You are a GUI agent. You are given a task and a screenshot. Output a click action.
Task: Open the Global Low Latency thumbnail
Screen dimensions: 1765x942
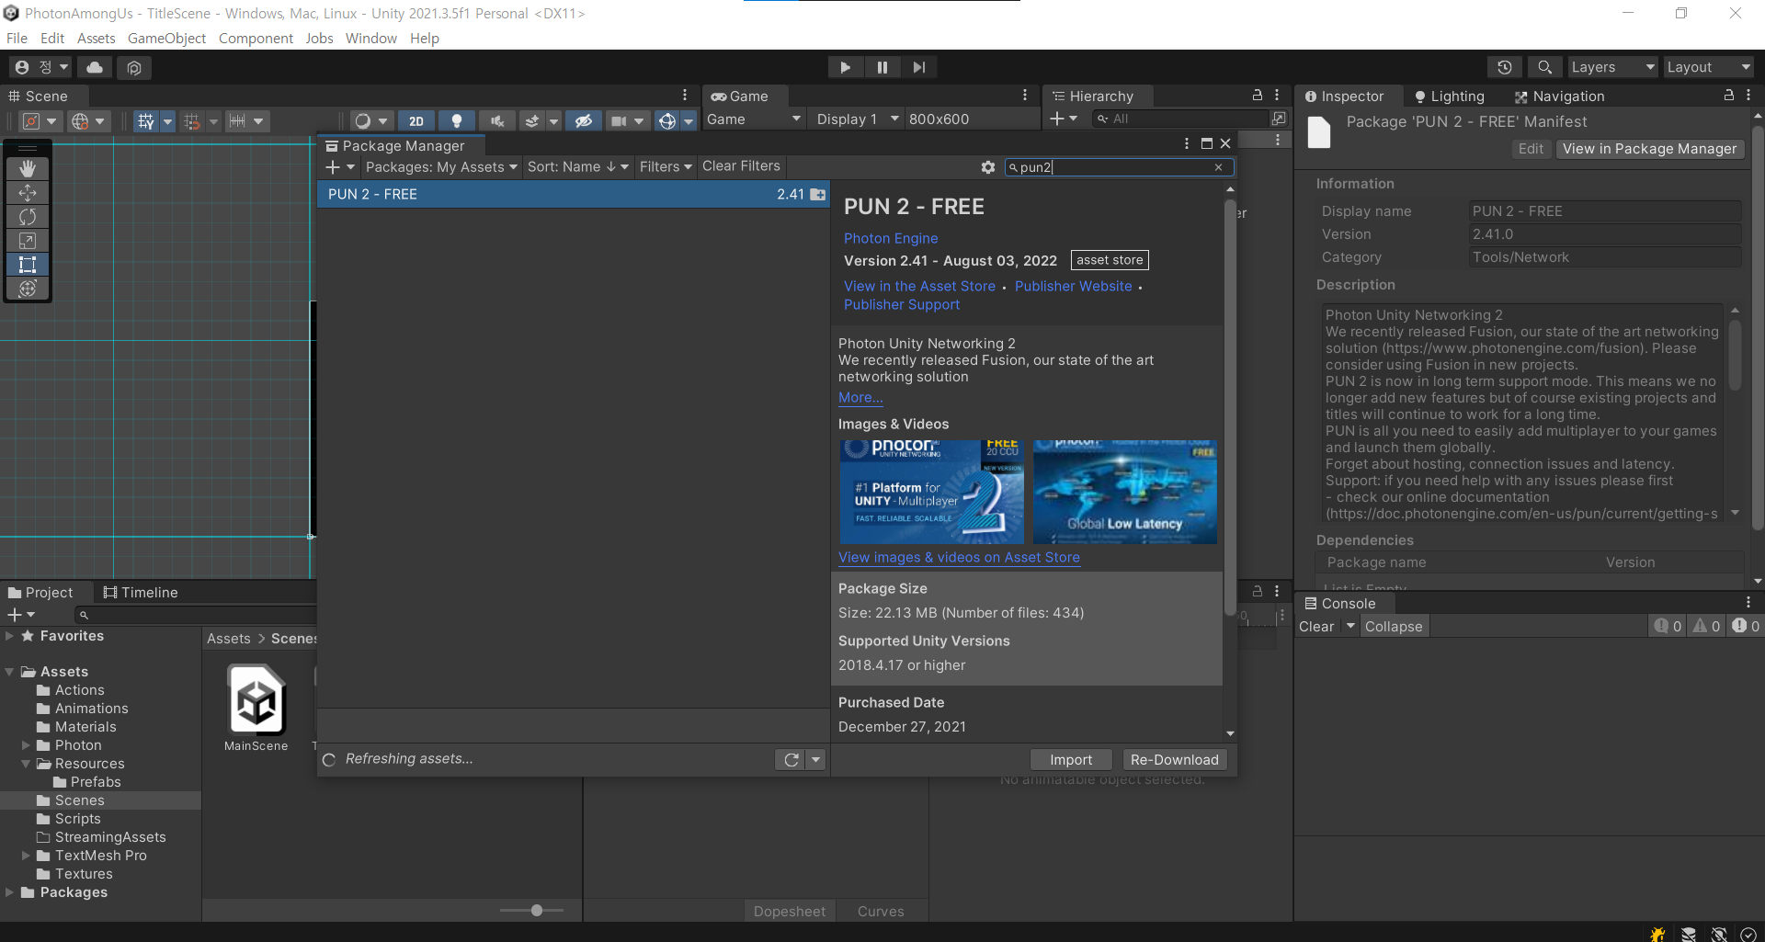1124,492
